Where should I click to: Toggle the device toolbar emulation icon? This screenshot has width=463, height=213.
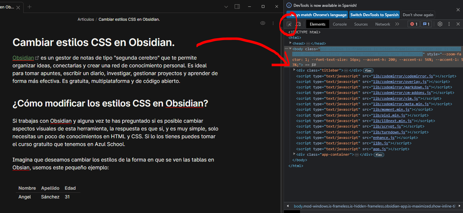click(x=298, y=24)
